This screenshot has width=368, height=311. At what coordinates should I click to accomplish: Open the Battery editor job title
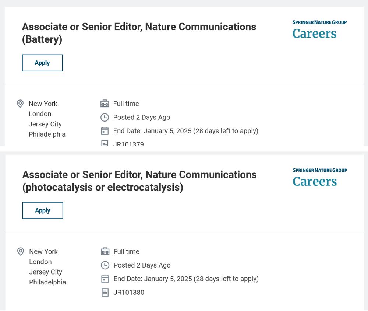(x=139, y=33)
